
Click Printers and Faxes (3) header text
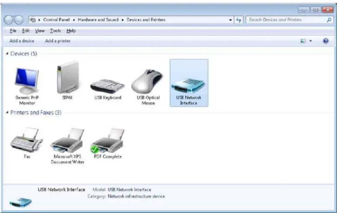[x=36, y=112]
